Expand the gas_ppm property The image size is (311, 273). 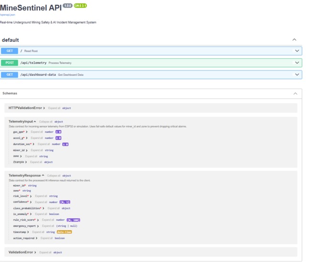click(27, 132)
